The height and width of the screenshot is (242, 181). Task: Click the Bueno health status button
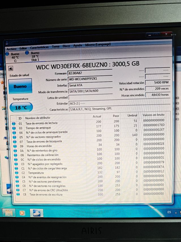click(x=20, y=86)
